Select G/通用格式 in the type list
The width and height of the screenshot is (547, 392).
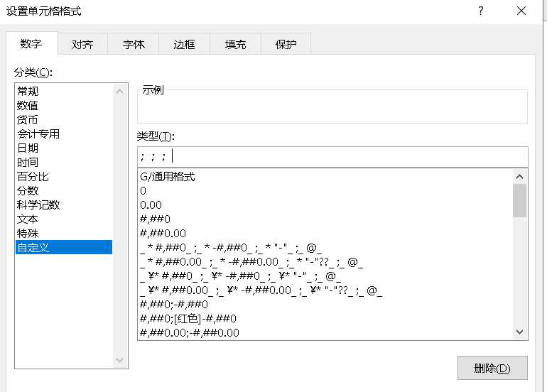tap(325, 177)
